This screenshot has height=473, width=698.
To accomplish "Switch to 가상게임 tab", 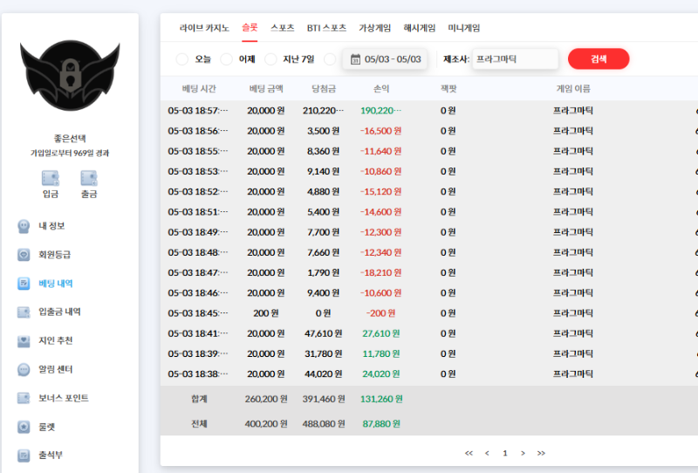I will coord(375,28).
